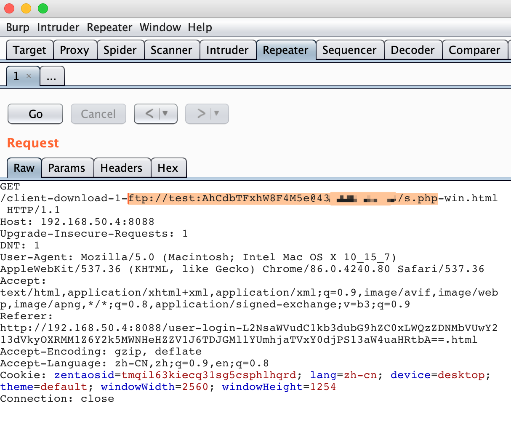Switch to the Scanner tab
511x427 pixels.
pos(171,50)
